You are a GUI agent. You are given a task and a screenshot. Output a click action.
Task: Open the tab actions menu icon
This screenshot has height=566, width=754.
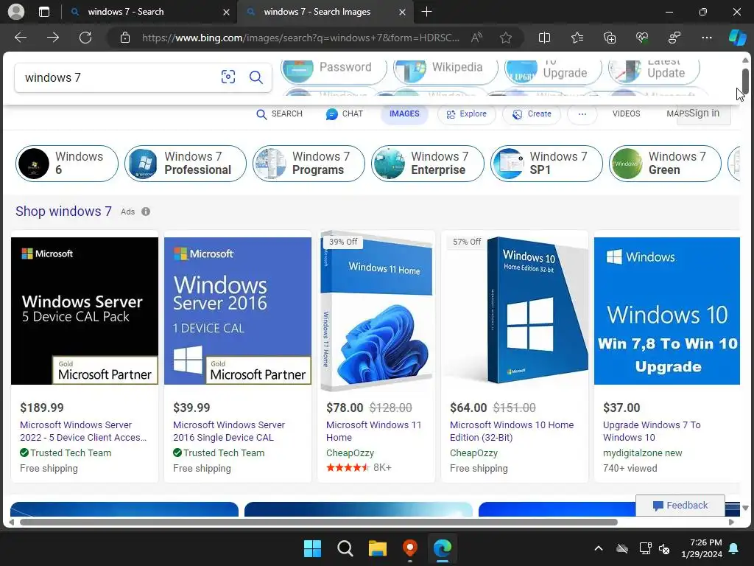pos(44,12)
